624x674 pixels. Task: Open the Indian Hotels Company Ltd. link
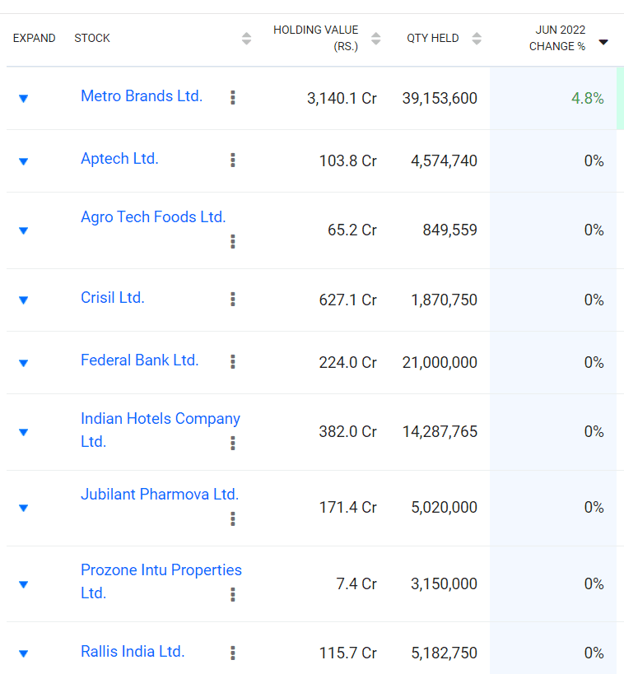pos(161,430)
